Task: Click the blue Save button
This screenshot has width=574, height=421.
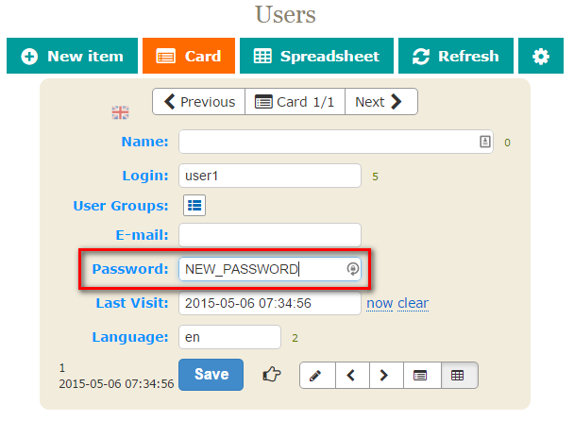Action: [x=211, y=375]
